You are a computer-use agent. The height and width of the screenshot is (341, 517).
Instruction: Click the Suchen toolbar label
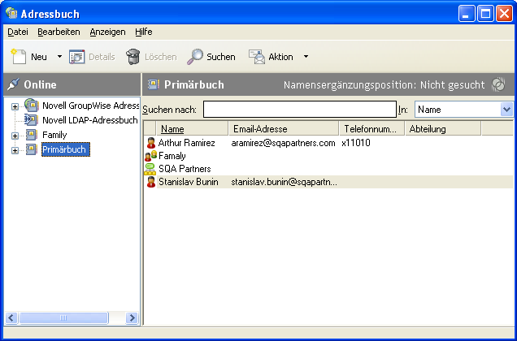click(221, 57)
